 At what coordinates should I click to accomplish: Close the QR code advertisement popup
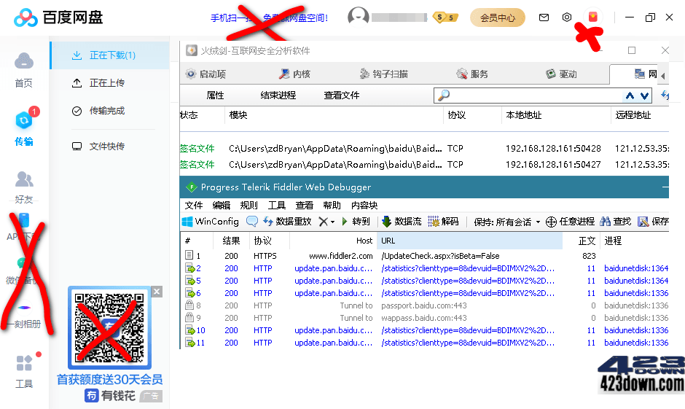[157, 292]
